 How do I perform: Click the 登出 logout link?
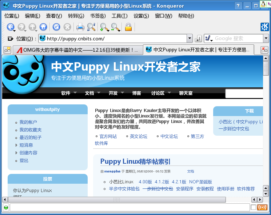[24, 160]
